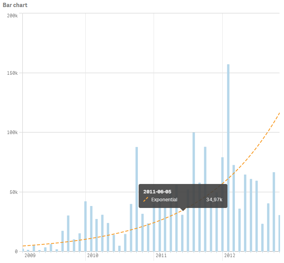The width and height of the screenshot is (284, 263).
Task: Click the 100k y-axis label
Action: pyautogui.click(x=12, y=132)
